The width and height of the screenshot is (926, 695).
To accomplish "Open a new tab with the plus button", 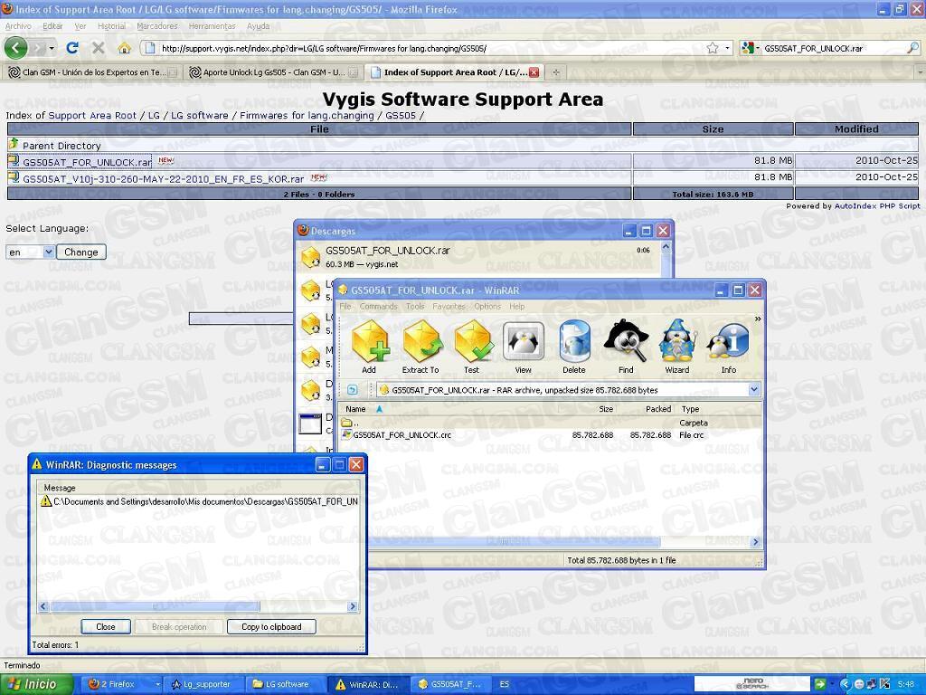I will (556, 72).
